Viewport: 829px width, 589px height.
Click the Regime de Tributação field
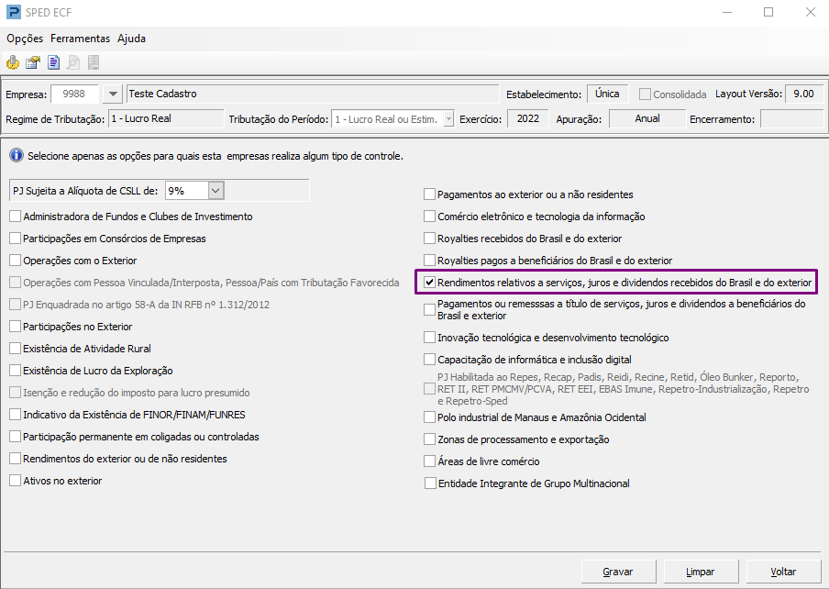(166, 119)
